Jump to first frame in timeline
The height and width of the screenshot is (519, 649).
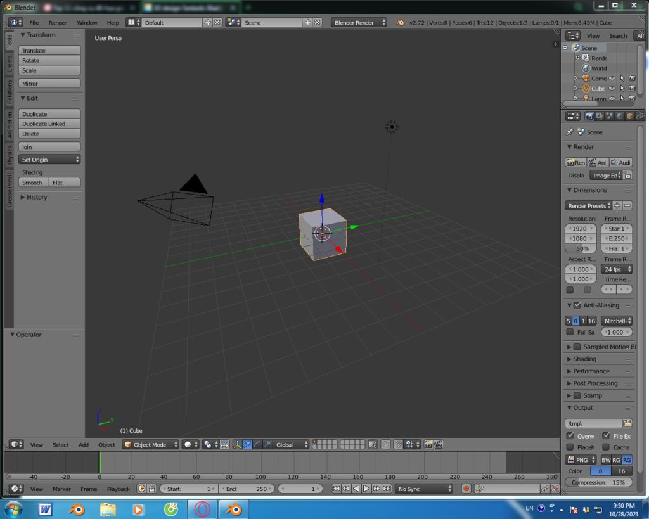pyautogui.click(x=336, y=489)
